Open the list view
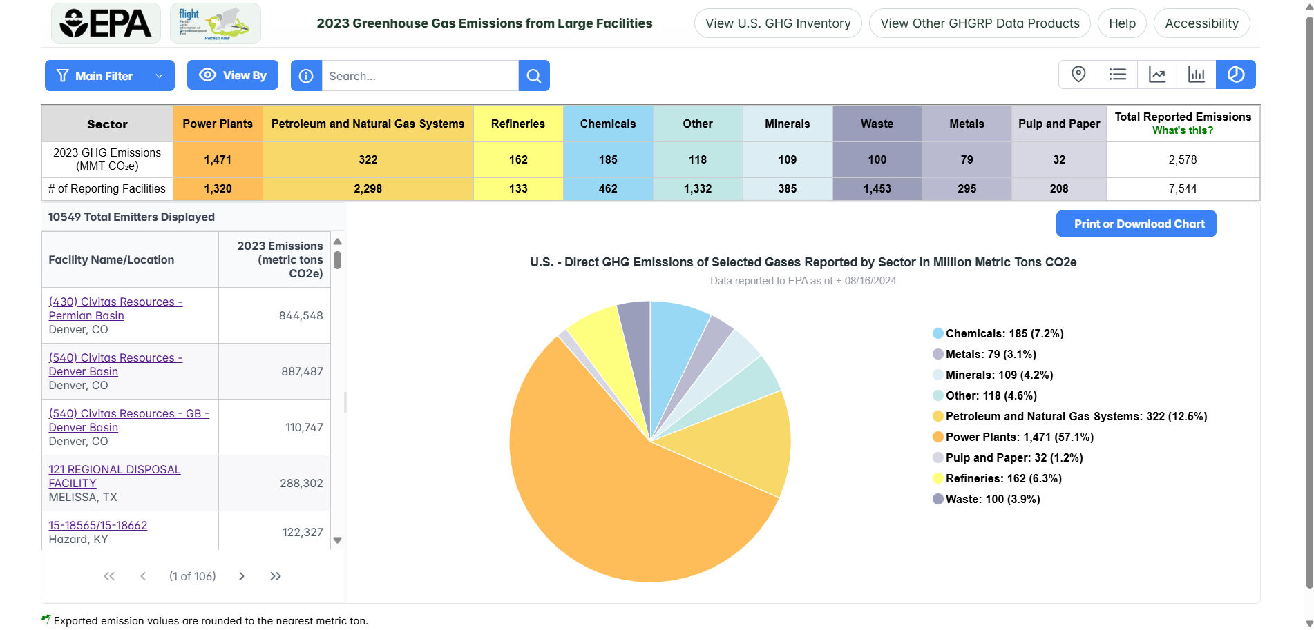The image size is (1314, 630). pyautogui.click(x=1118, y=74)
